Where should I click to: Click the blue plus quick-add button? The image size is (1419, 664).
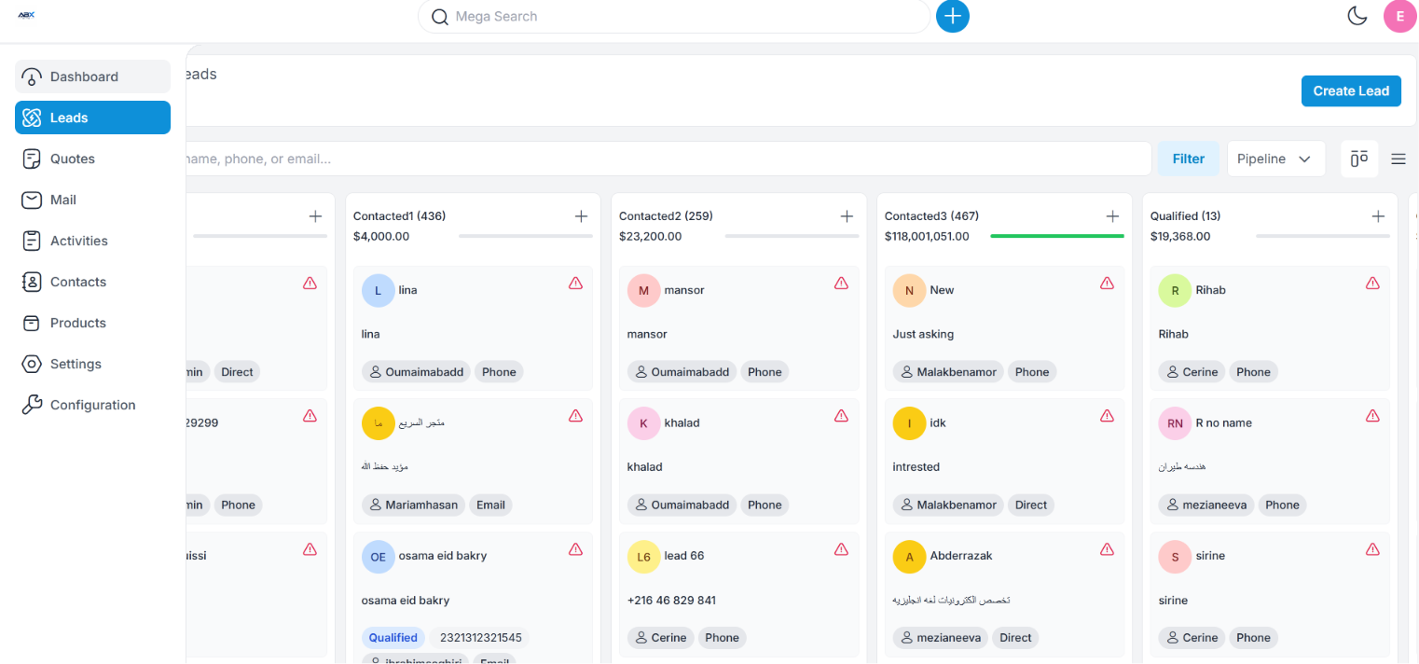(953, 16)
